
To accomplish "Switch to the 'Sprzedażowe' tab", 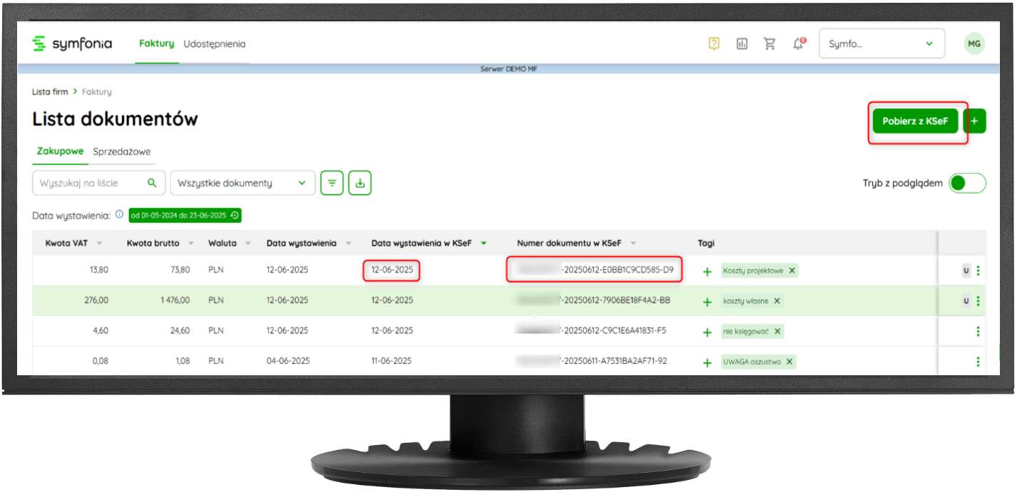I will click(122, 152).
